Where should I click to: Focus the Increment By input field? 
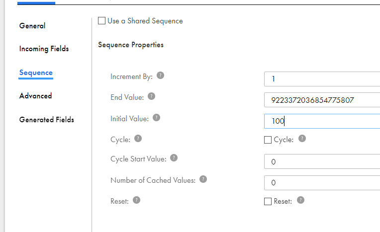(x=322, y=79)
